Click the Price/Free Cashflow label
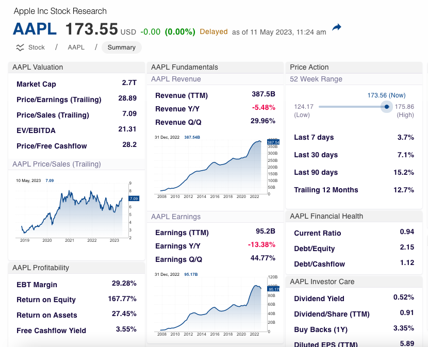428x347 pixels. 52,146
